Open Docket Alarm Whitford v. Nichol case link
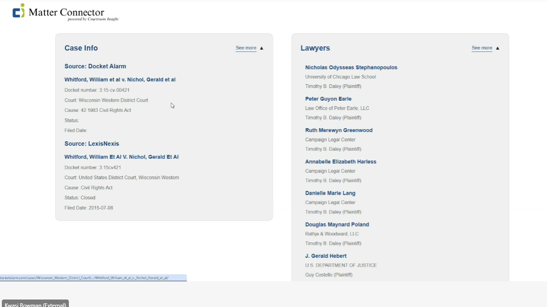547x307 pixels. point(120,80)
